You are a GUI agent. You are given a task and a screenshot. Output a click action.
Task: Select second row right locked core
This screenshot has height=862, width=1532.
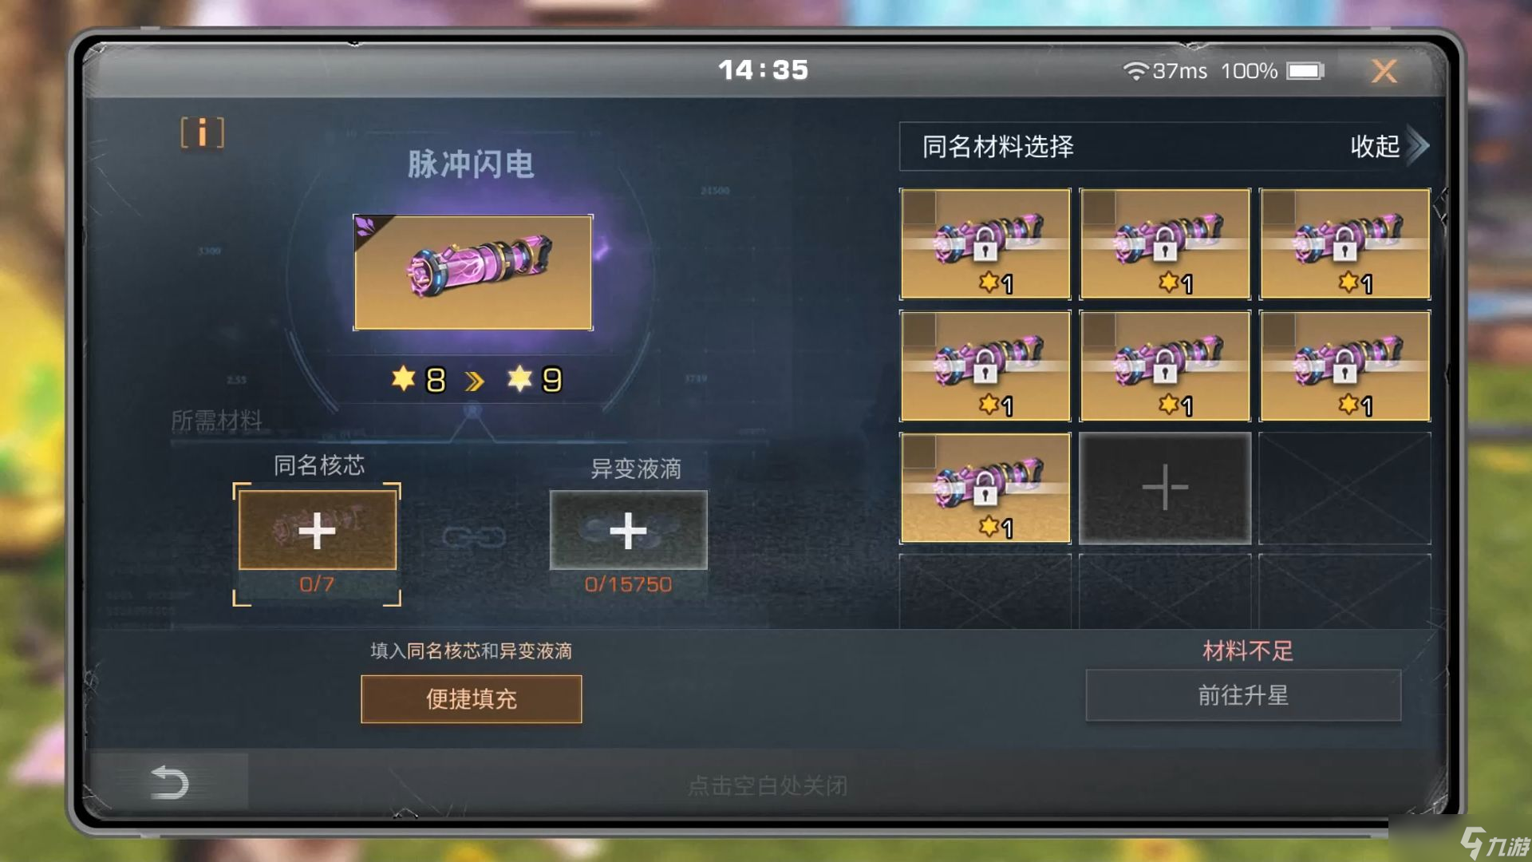1344,366
